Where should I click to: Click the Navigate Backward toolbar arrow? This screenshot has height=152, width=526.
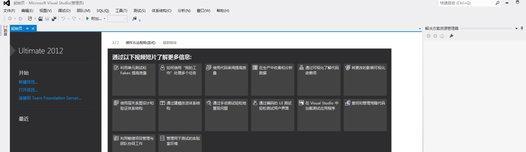10,19
